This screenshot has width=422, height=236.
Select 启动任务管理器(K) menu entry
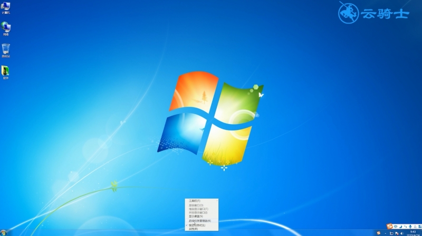202,221
